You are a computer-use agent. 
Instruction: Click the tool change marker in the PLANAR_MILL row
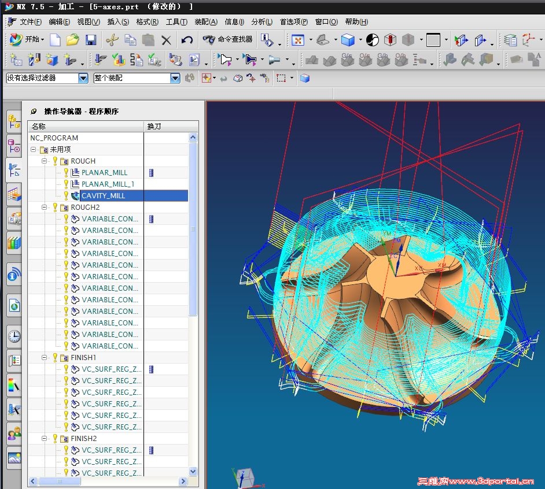[x=151, y=173]
